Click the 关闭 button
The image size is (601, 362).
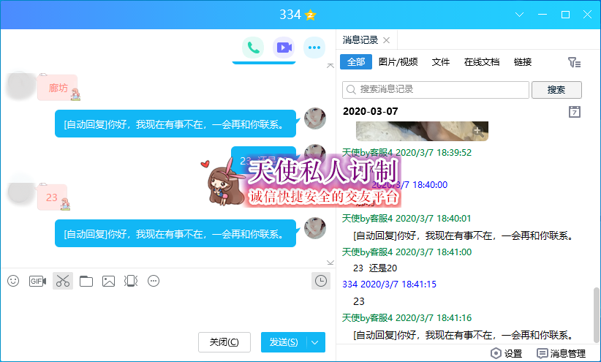[224, 342]
